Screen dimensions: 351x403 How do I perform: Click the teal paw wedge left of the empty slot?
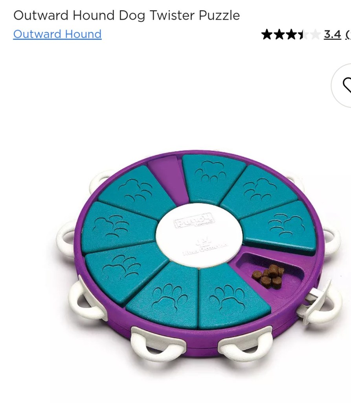coord(137,192)
